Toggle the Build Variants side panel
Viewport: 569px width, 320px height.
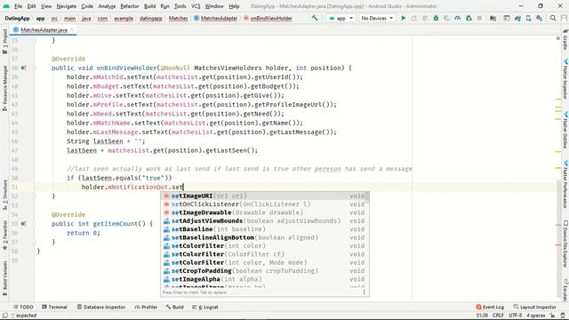coord(4,278)
